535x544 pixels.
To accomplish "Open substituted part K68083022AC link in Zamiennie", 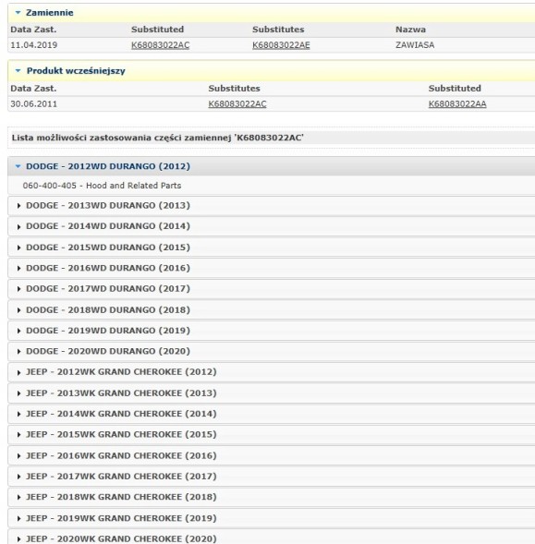I will (x=161, y=45).
